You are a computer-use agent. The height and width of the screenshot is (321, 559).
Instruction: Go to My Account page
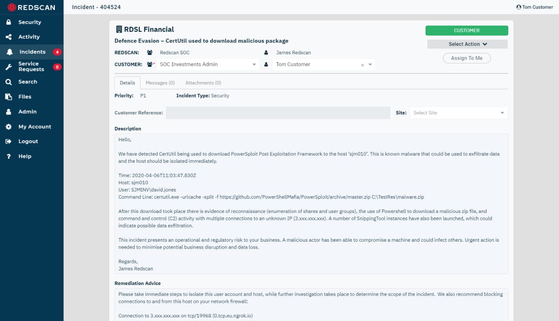[35, 127]
